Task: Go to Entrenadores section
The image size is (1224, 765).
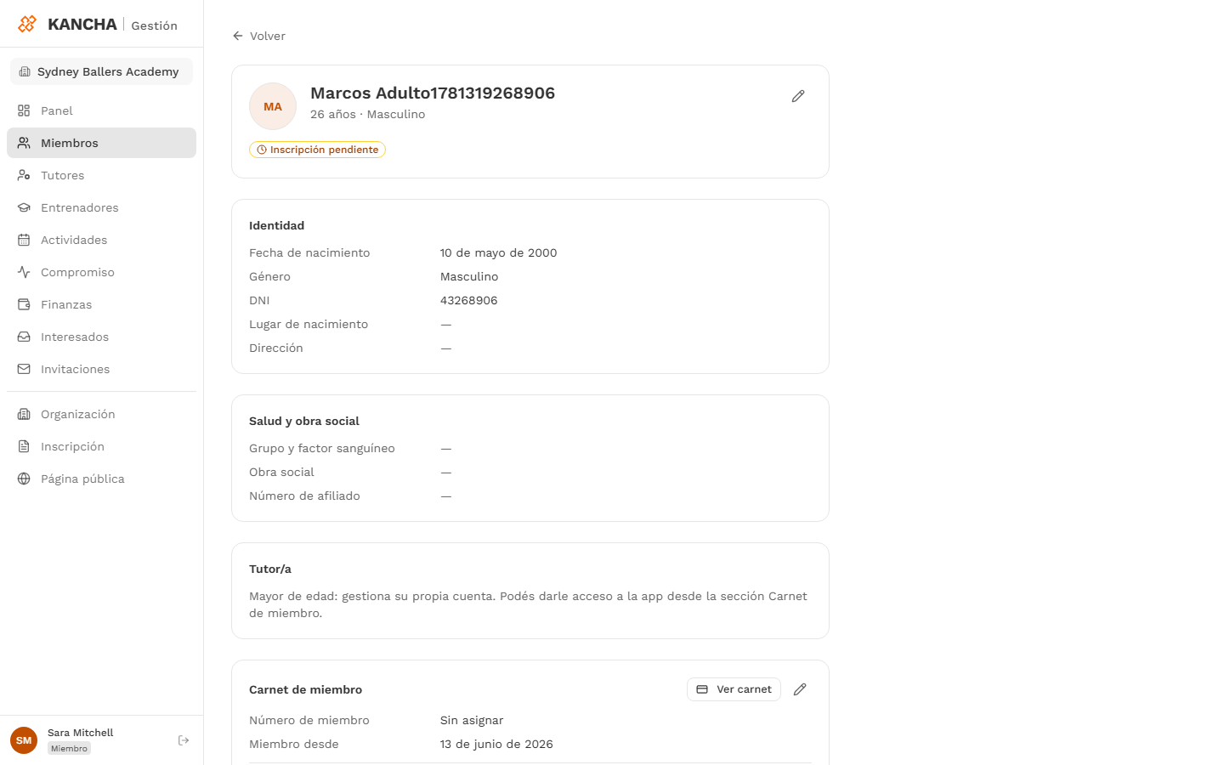Action: (101, 207)
